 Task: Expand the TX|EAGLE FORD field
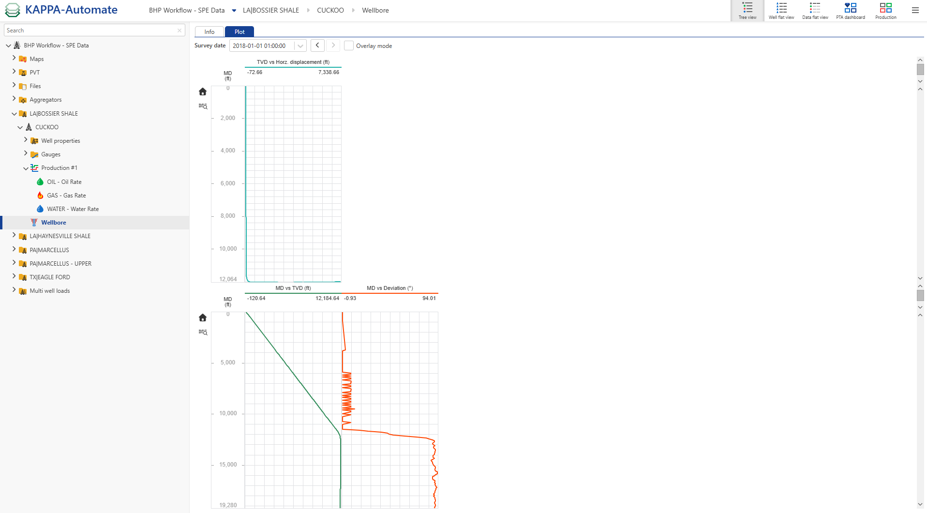pyautogui.click(x=14, y=277)
